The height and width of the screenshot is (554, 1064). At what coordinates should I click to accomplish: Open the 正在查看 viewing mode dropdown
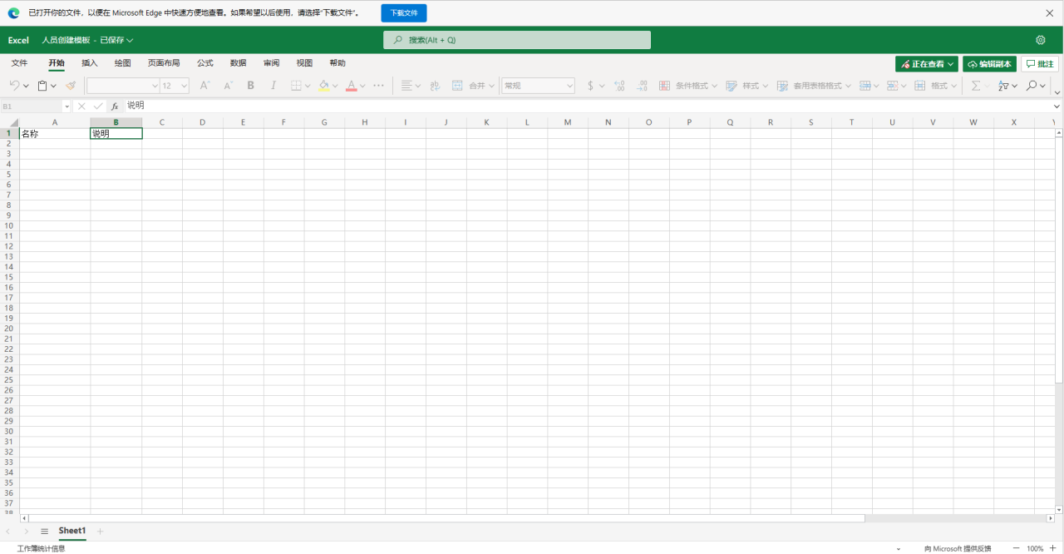coord(927,64)
